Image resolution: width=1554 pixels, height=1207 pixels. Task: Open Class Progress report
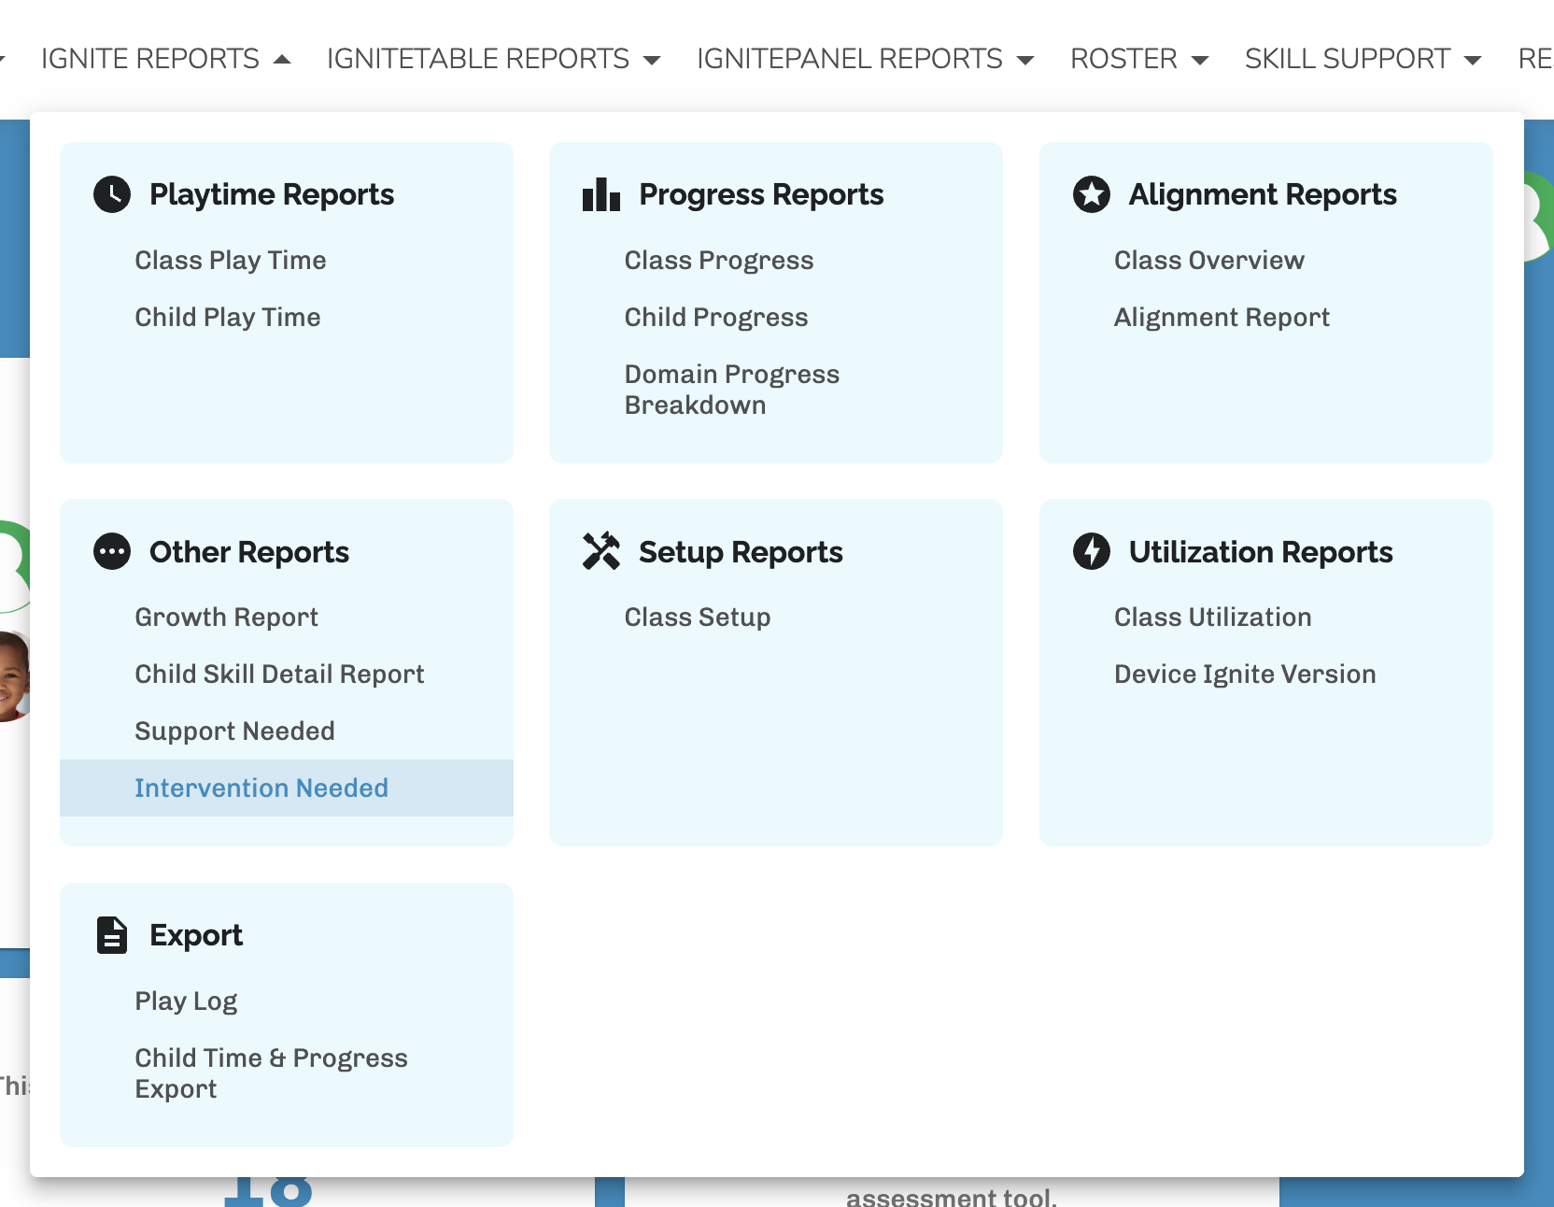pyautogui.click(x=719, y=260)
